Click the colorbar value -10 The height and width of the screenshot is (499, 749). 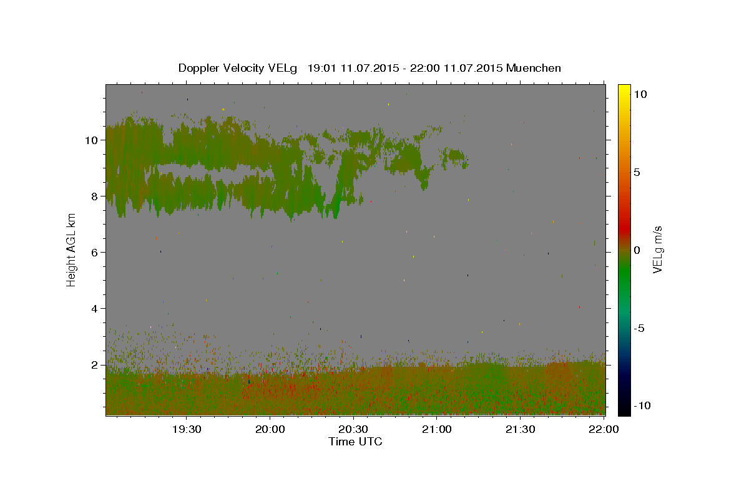tap(643, 406)
